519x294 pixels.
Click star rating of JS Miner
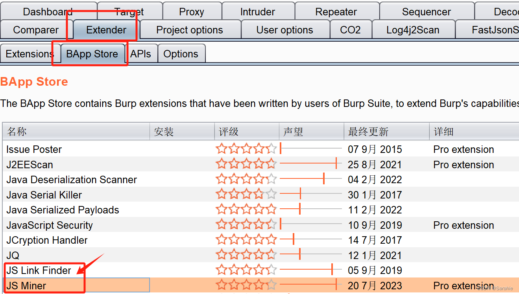click(x=246, y=285)
